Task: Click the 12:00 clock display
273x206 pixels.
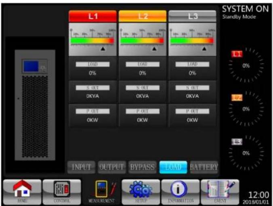Action: pyautogui.click(x=258, y=195)
